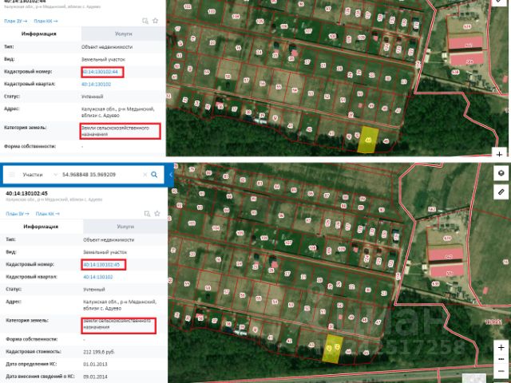
Task: Add parcel 40:14:130102:45 to favorites star
Action: tap(157, 213)
